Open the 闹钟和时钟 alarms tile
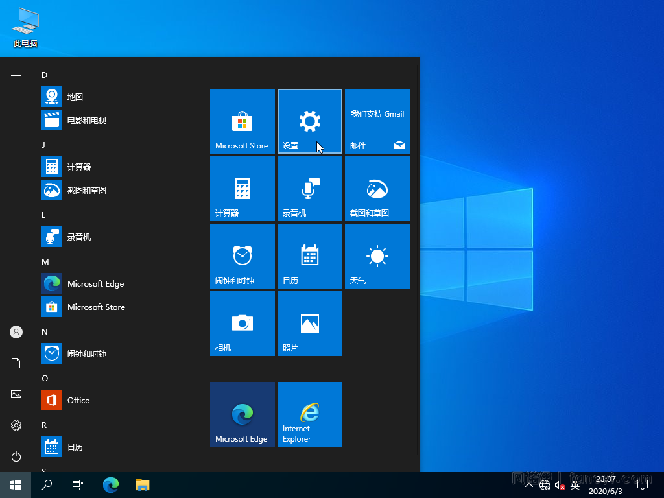This screenshot has height=498, width=664. (243, 255)
